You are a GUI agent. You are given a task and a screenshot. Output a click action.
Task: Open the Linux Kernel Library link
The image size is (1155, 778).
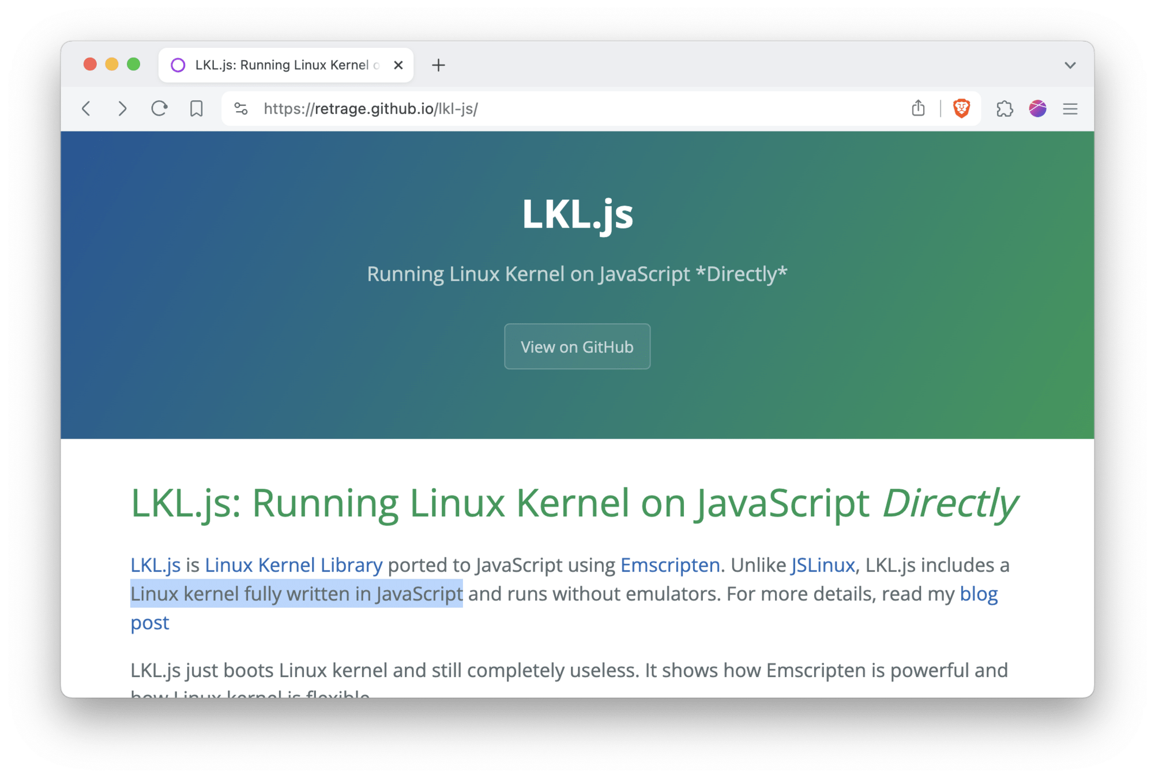point(294,565)
